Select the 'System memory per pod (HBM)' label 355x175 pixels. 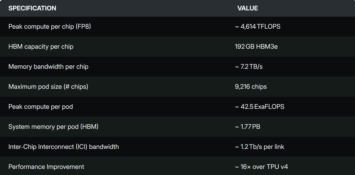[53, 127]
